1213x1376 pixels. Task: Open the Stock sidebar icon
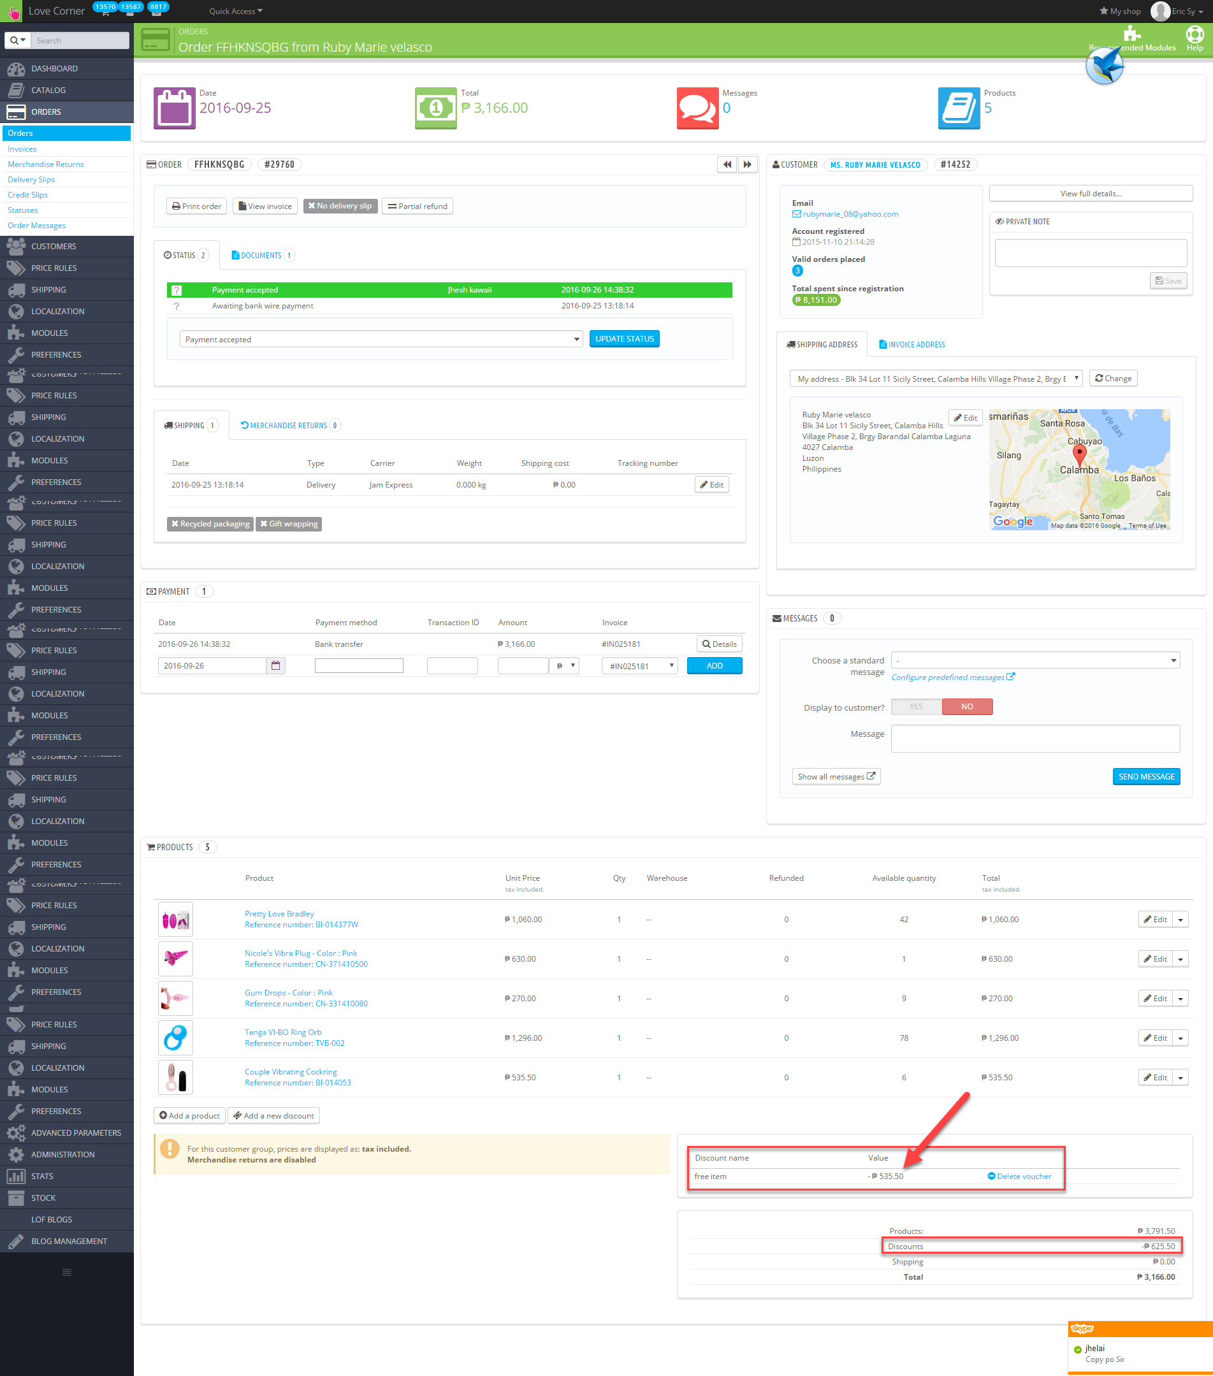[16, 1198]
